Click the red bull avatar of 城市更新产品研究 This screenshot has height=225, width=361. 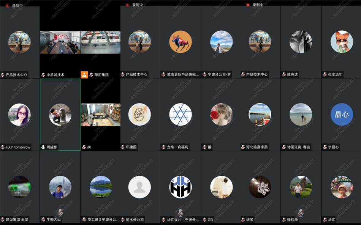point(181,42)
